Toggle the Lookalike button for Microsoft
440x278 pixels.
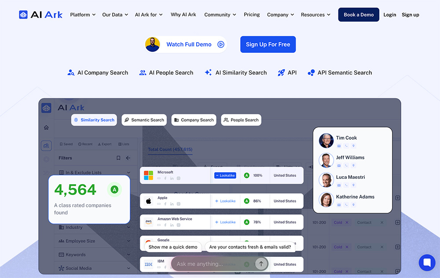click(x=225, y=175)
